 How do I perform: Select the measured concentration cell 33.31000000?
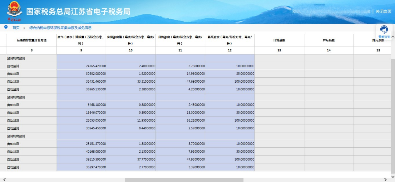click(x=131, y=82)
